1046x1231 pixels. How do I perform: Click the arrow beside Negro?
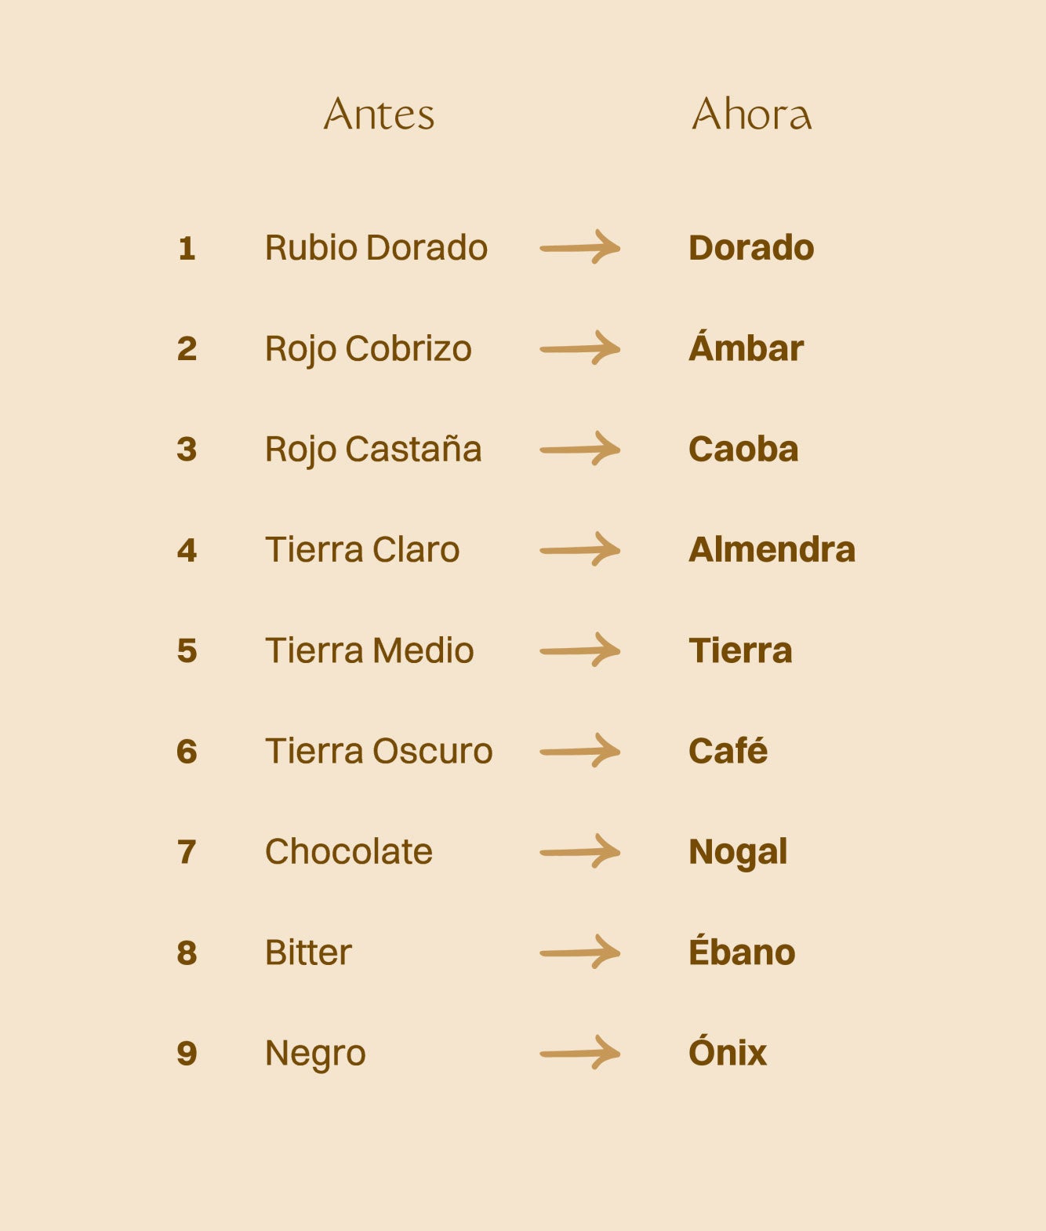(x=579, y=1053)
